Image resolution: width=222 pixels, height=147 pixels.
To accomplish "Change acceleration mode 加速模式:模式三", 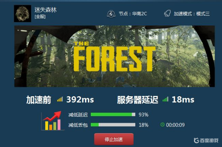I will tap(192, 14).
